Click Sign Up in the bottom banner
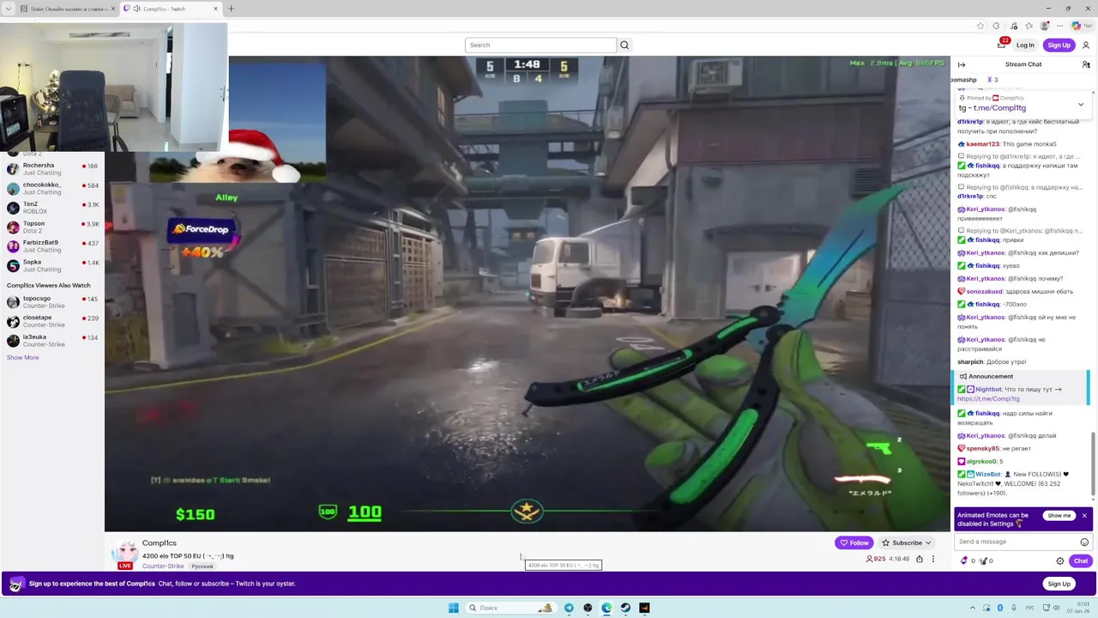 1059,584
